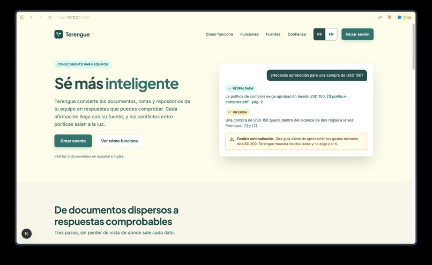Click the INFERIDA badge icon

point(229,112)
